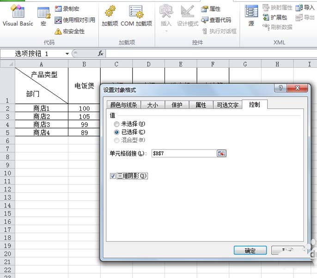Viewport: 317px width, 278px height.
Task: Open the Visual Basic editor
Action: tap(18, 16)
